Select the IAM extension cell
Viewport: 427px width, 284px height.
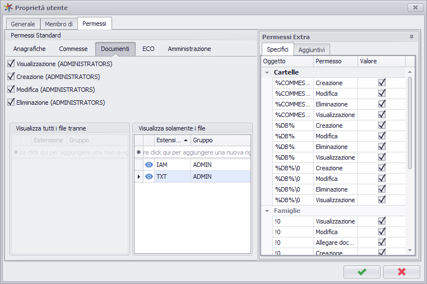173,165
